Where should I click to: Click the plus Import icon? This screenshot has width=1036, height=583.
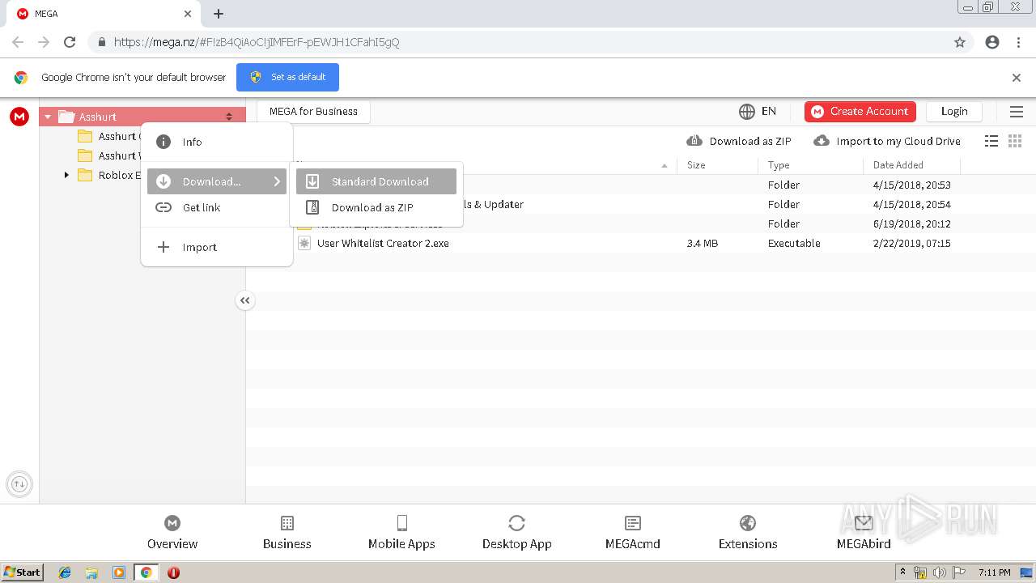[x=163, y=247]
